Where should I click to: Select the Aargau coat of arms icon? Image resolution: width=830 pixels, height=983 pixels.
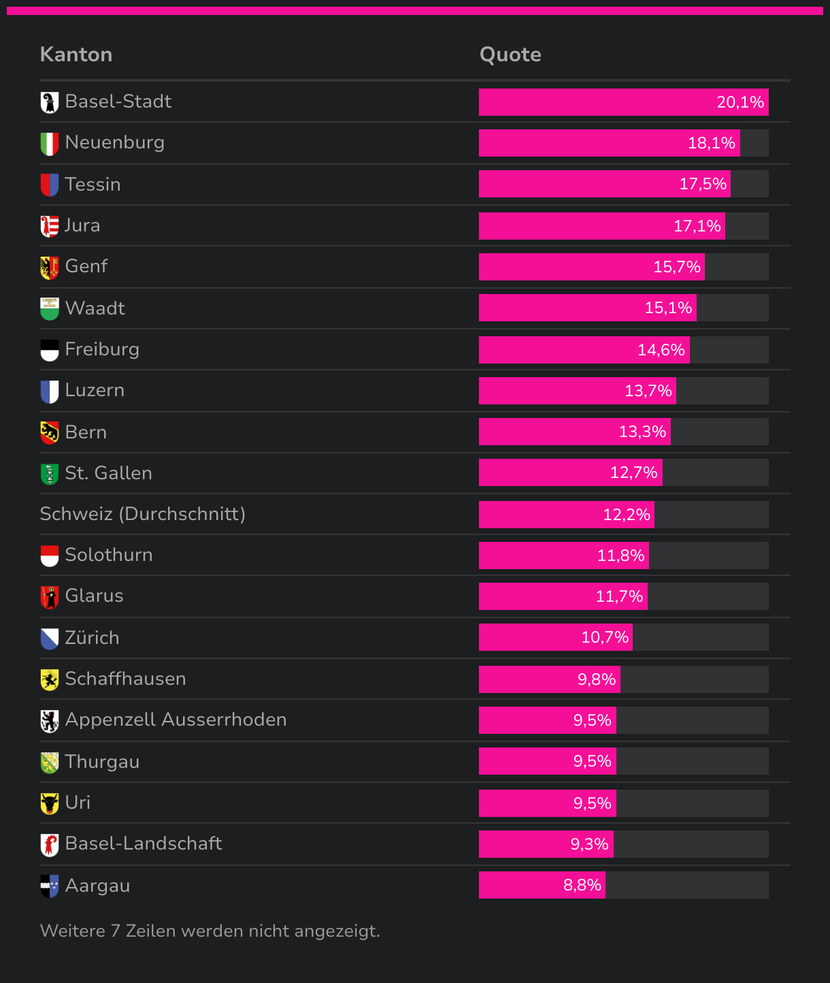tap(50, 886)
